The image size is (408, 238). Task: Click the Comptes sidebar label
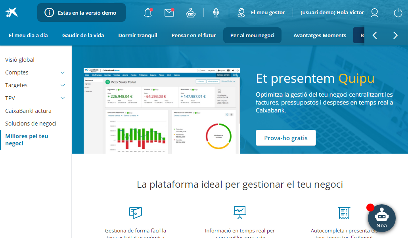point(17,72)
